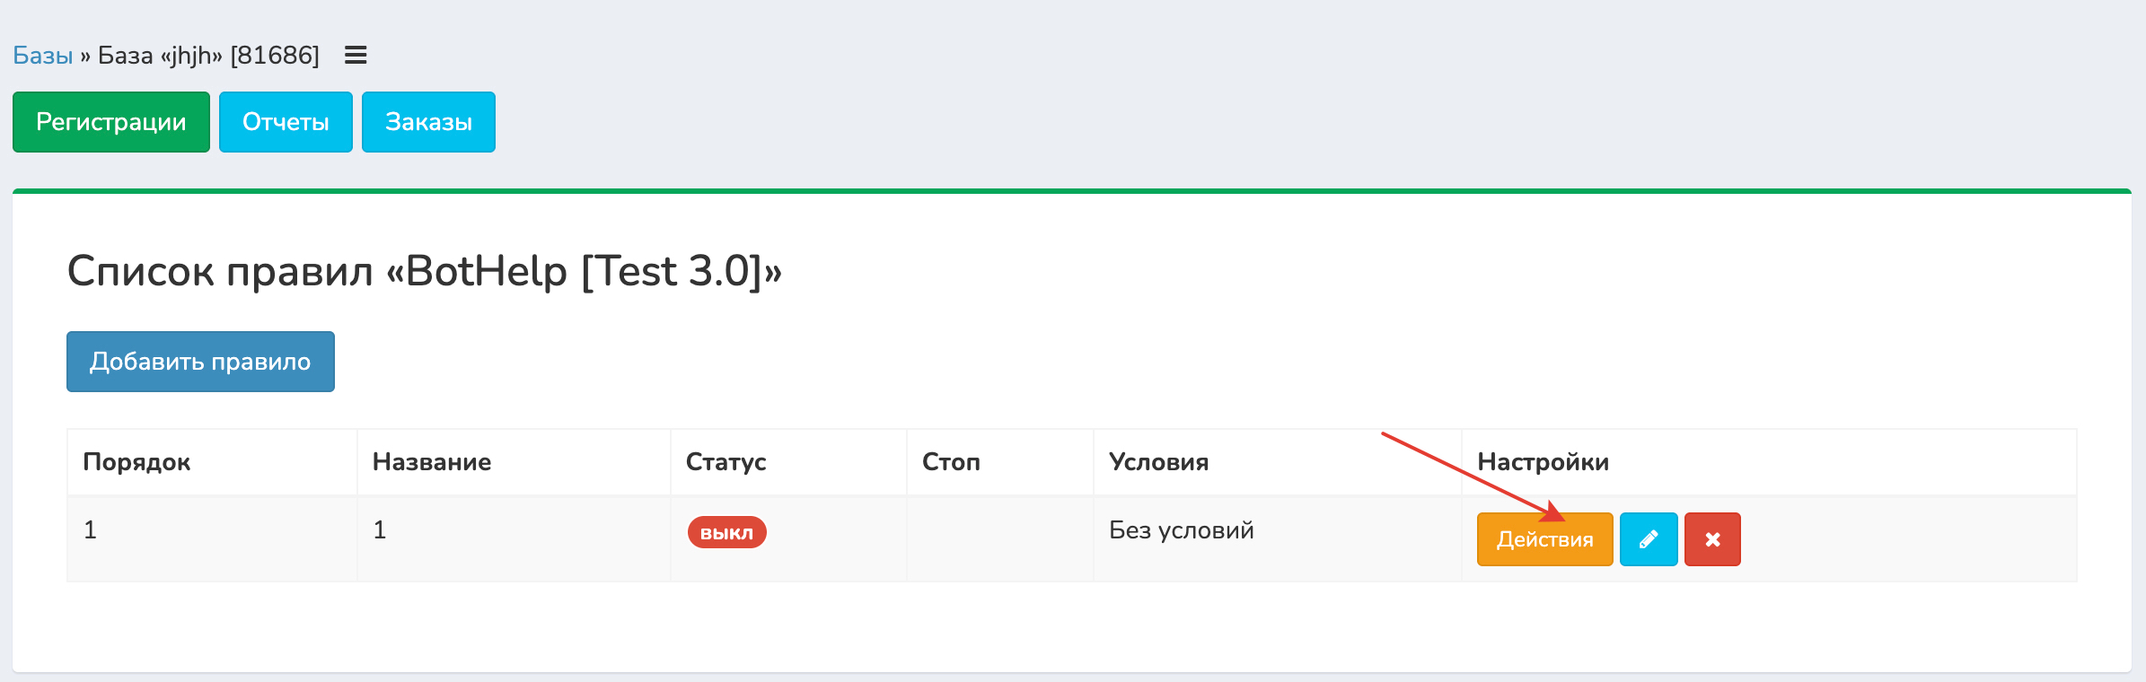Click the «Список правил» page heading
The height and width of the screenshot is (682, 2146).
424,271
